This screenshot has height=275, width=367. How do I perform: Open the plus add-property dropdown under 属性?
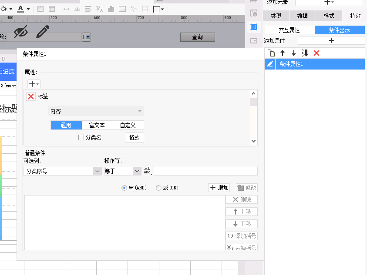point(34,84)
